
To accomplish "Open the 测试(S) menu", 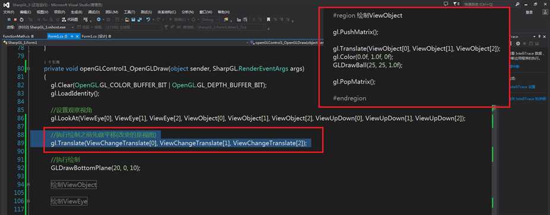I will click(147, 12).
